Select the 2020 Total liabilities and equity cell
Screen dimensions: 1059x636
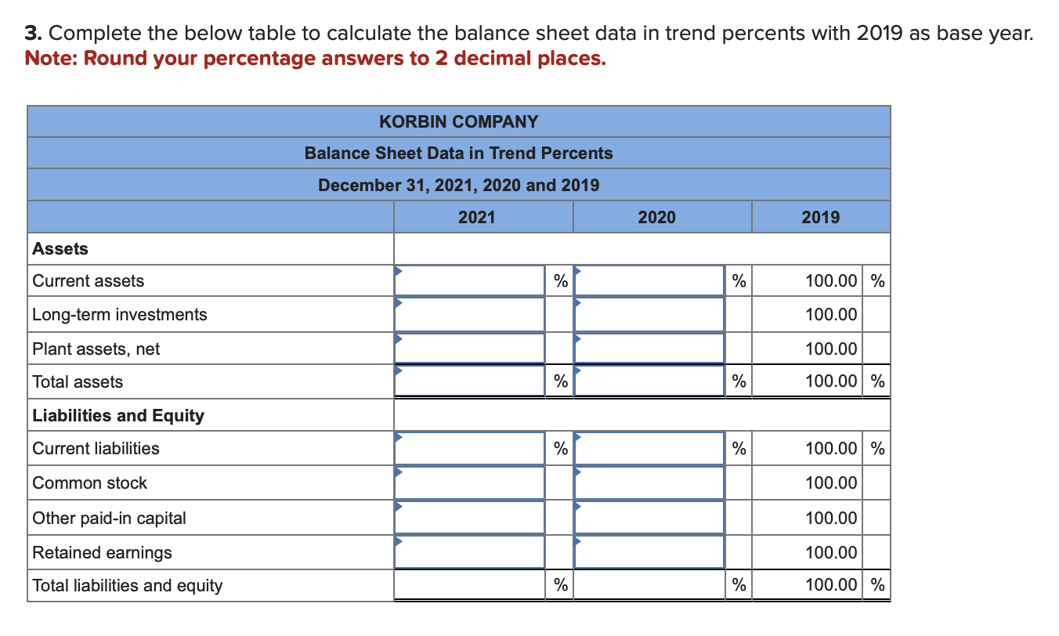pyautogui.click(x=649, y=586)
